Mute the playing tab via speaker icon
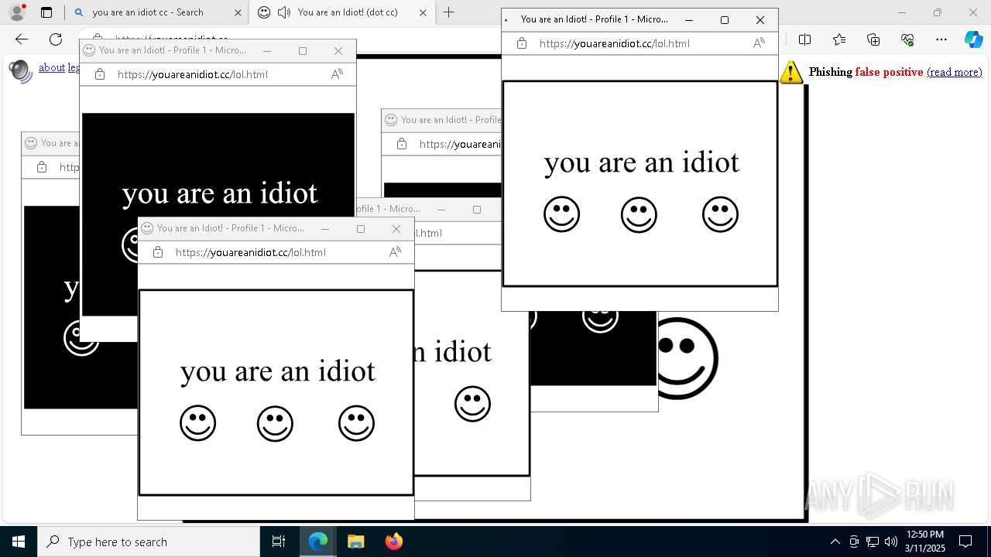 pos(284,12)
